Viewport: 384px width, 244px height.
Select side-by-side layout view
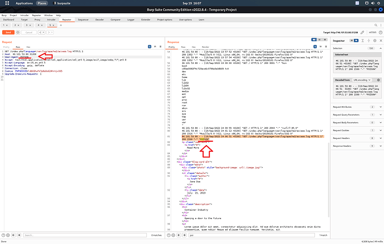pos(314,39)
